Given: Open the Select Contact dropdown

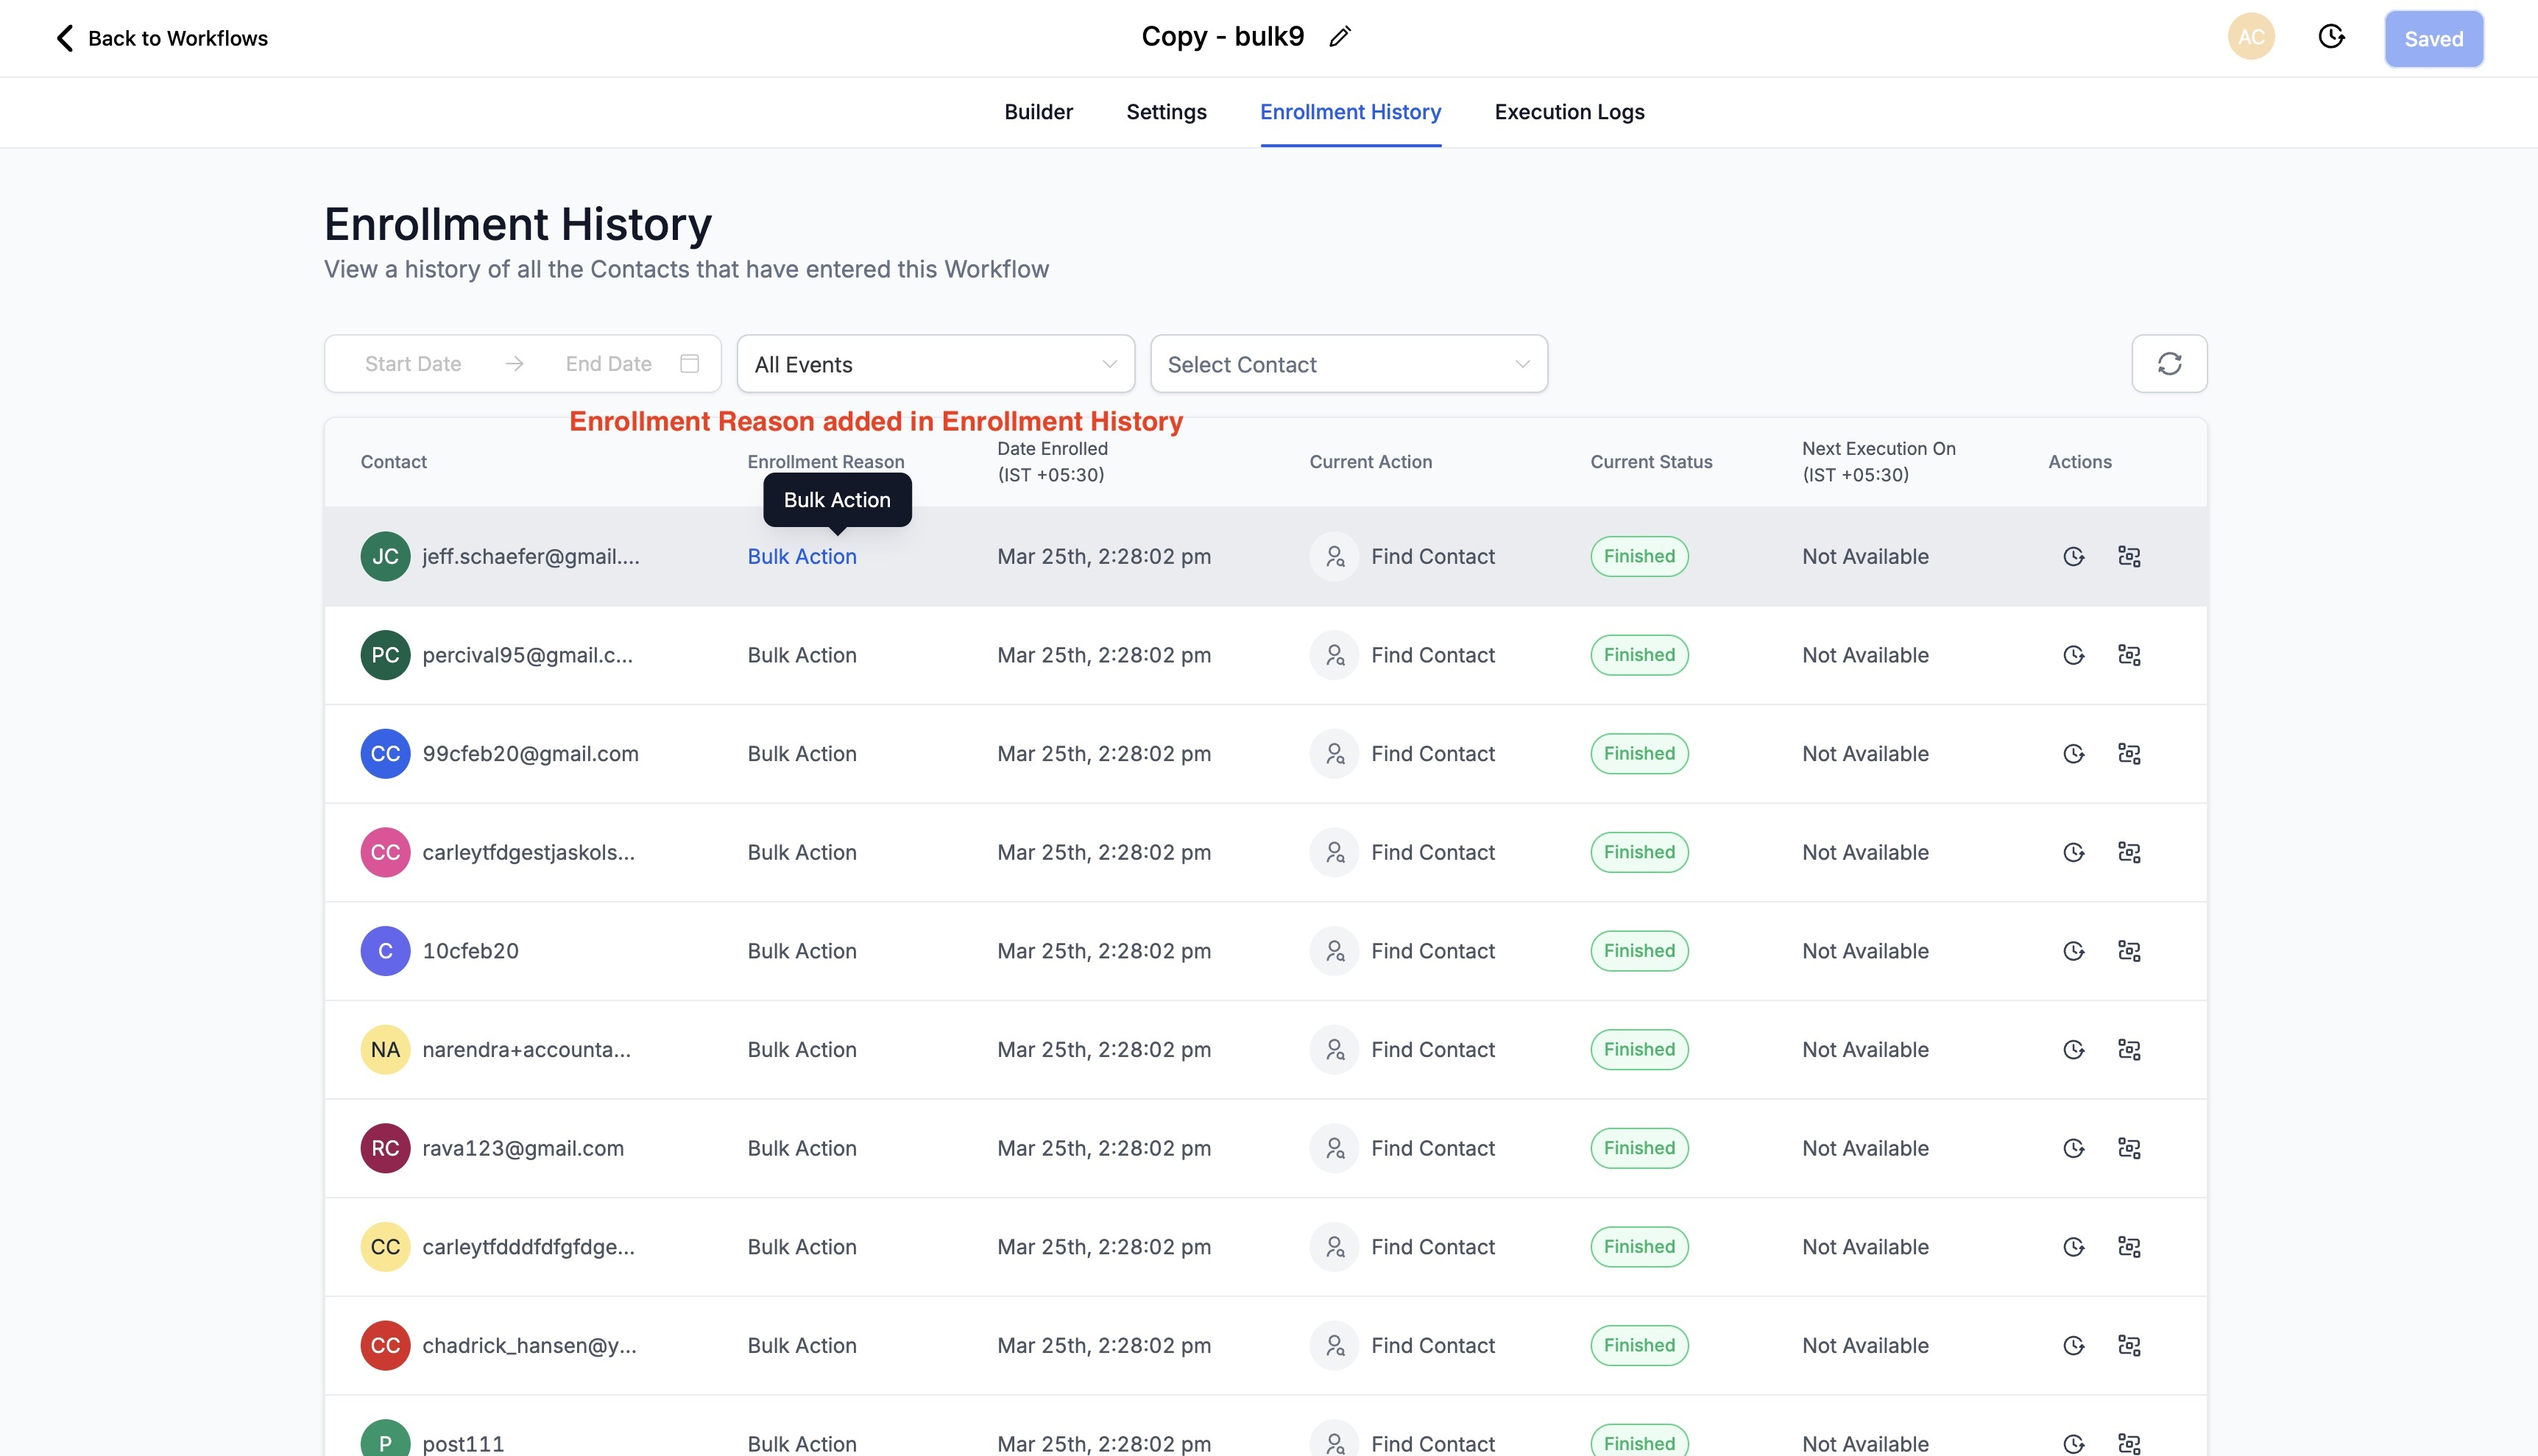Looking at the screenshot, I should 1348,364.
